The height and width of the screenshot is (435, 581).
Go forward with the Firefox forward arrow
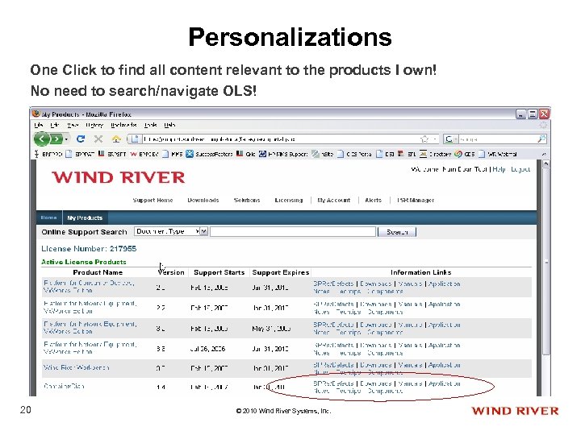pyautogui.click(x=56, y=139)
